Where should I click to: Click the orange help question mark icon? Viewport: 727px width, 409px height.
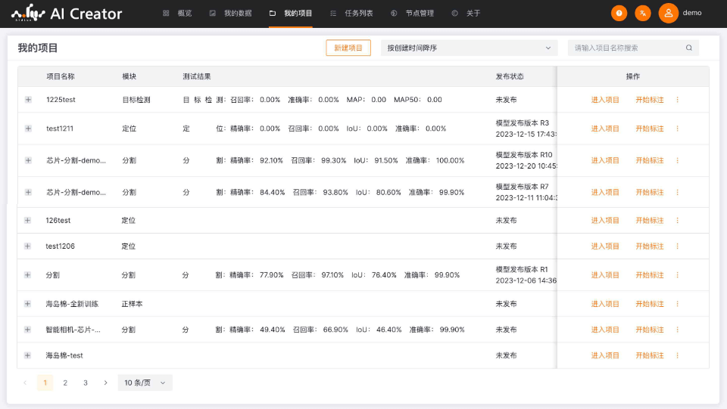[x=619, y=13]
